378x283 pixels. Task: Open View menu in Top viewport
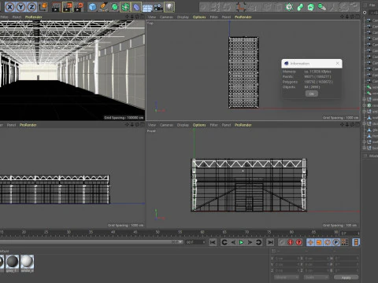[x=152, y=17]
